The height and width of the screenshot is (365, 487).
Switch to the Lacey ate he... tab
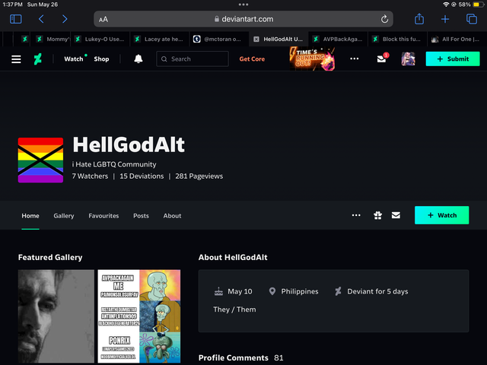[x=159, y=39]
